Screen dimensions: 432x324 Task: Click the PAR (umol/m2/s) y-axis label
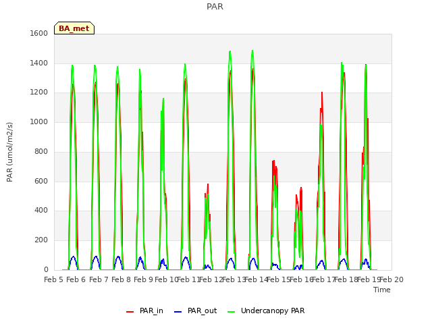(x=9, y=152)
